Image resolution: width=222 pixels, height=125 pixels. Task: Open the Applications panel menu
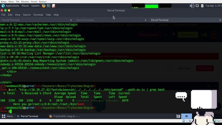pos(12,6)
